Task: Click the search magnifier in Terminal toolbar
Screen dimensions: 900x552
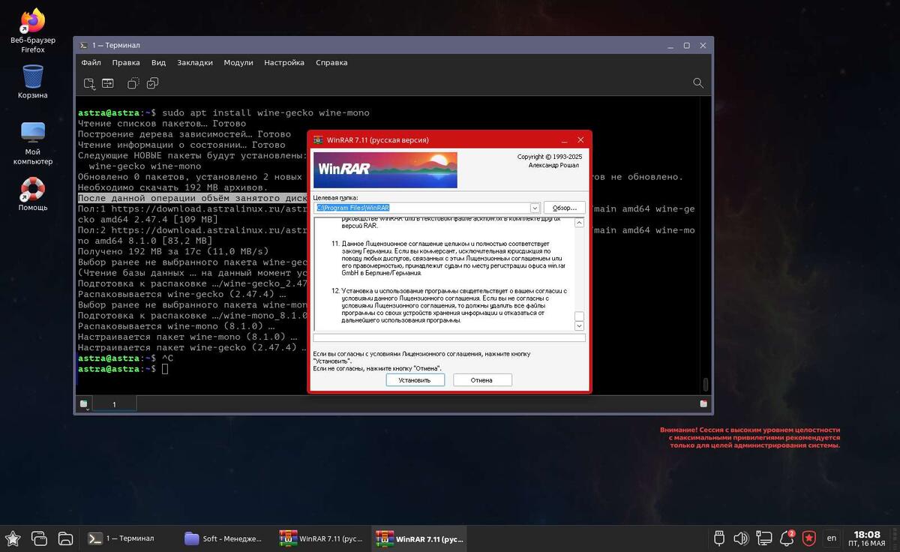Action: click(x=698, y=83)
